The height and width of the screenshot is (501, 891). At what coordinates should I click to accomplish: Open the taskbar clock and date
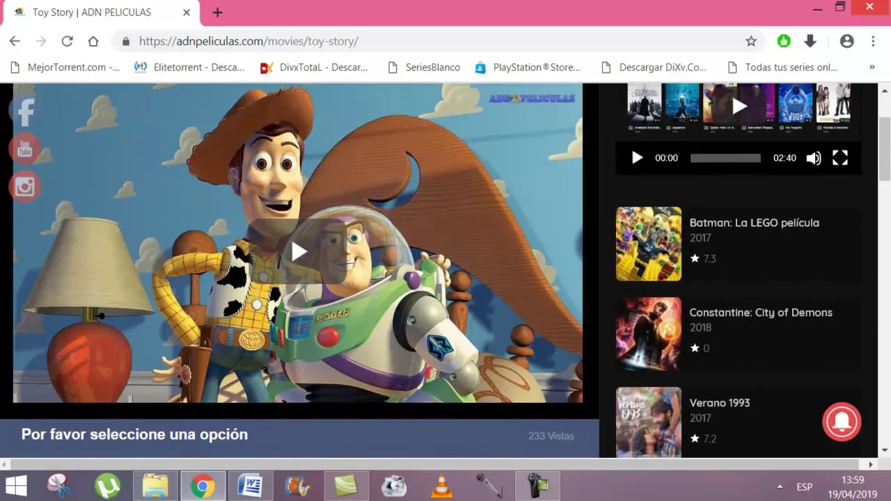click(852, 486)
